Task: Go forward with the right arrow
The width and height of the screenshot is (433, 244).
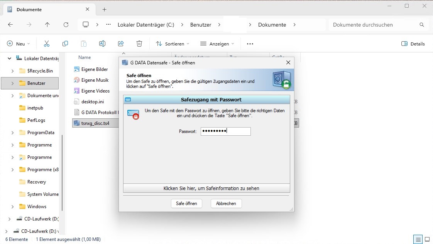Action: click(29, 25)
